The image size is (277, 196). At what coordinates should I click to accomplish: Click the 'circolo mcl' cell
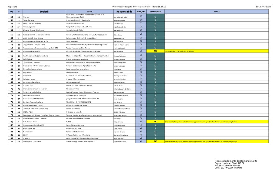[x=44, y=76]
